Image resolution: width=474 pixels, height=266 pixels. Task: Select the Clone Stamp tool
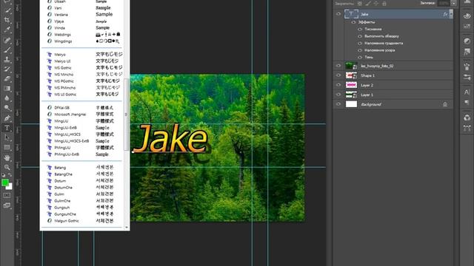pos(7,59)
